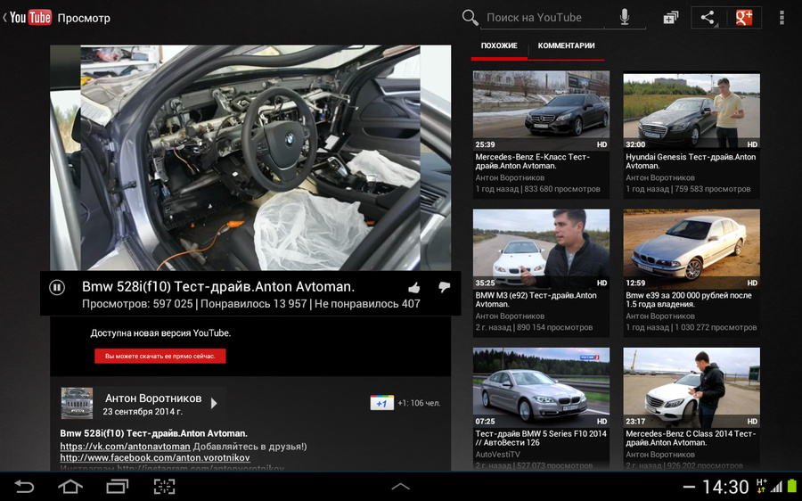
Task: Tap the battery status icon
Action: click(792, 487)
